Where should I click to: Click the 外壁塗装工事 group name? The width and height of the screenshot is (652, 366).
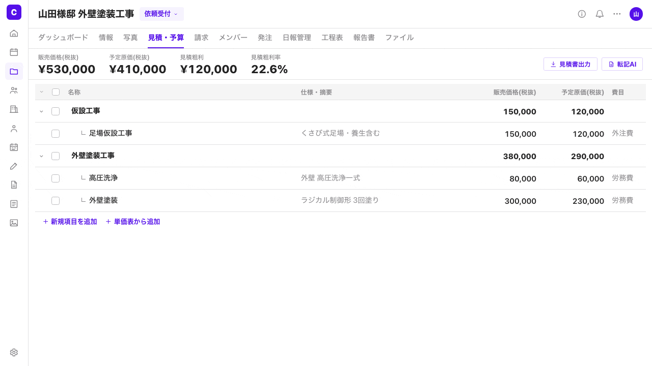(x=93, y=156)
